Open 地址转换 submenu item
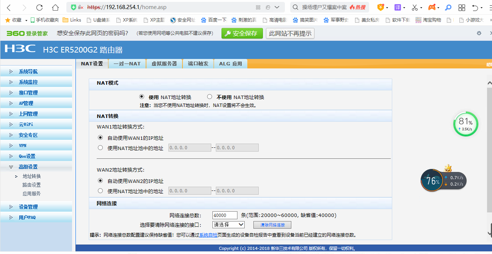492x254 pixels. pyautogui.click(x=31, y=176)
